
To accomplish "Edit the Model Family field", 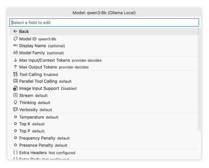I will 104,53.
